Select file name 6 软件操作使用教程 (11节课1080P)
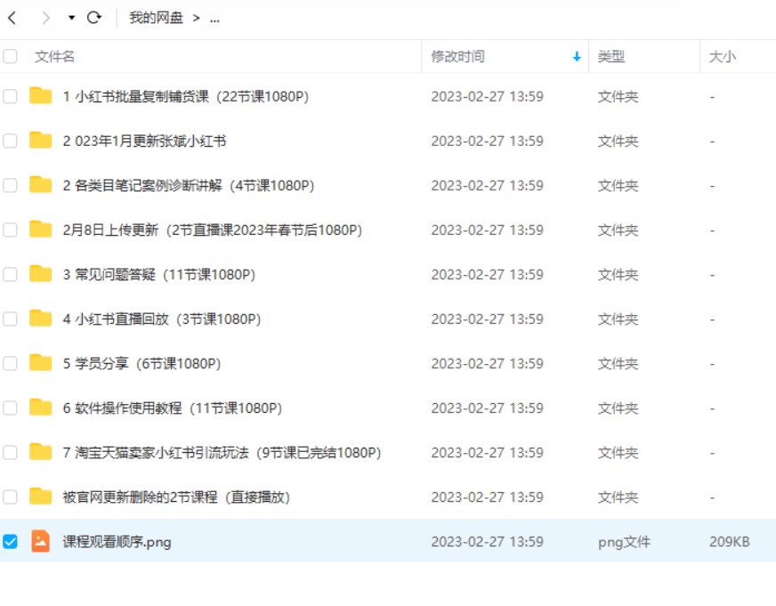 pyautogui.click(x=173, y=408)
